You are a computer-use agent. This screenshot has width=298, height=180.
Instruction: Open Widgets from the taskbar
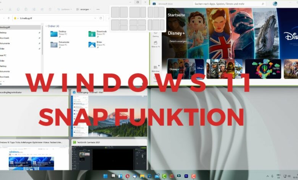pyautogui.click(x=120, y=176)
